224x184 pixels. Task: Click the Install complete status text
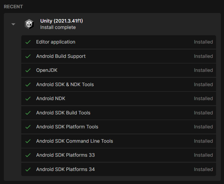click(x=58, y=27)
